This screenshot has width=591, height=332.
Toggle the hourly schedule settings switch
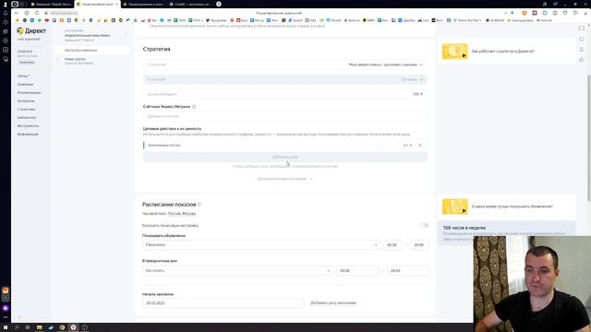click(x=424, y=225)
